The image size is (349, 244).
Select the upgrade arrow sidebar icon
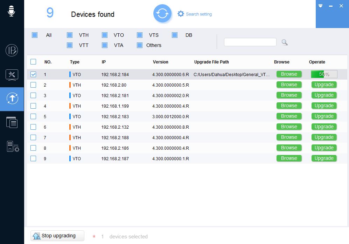point(12,99)
